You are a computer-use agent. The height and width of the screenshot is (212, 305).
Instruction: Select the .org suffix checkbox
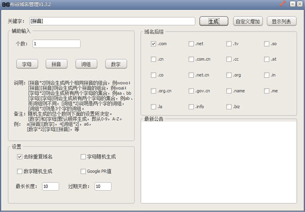point(229,76)
